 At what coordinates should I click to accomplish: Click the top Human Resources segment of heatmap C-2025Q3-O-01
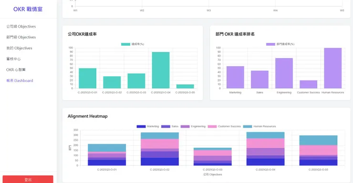tap(107, 148)
